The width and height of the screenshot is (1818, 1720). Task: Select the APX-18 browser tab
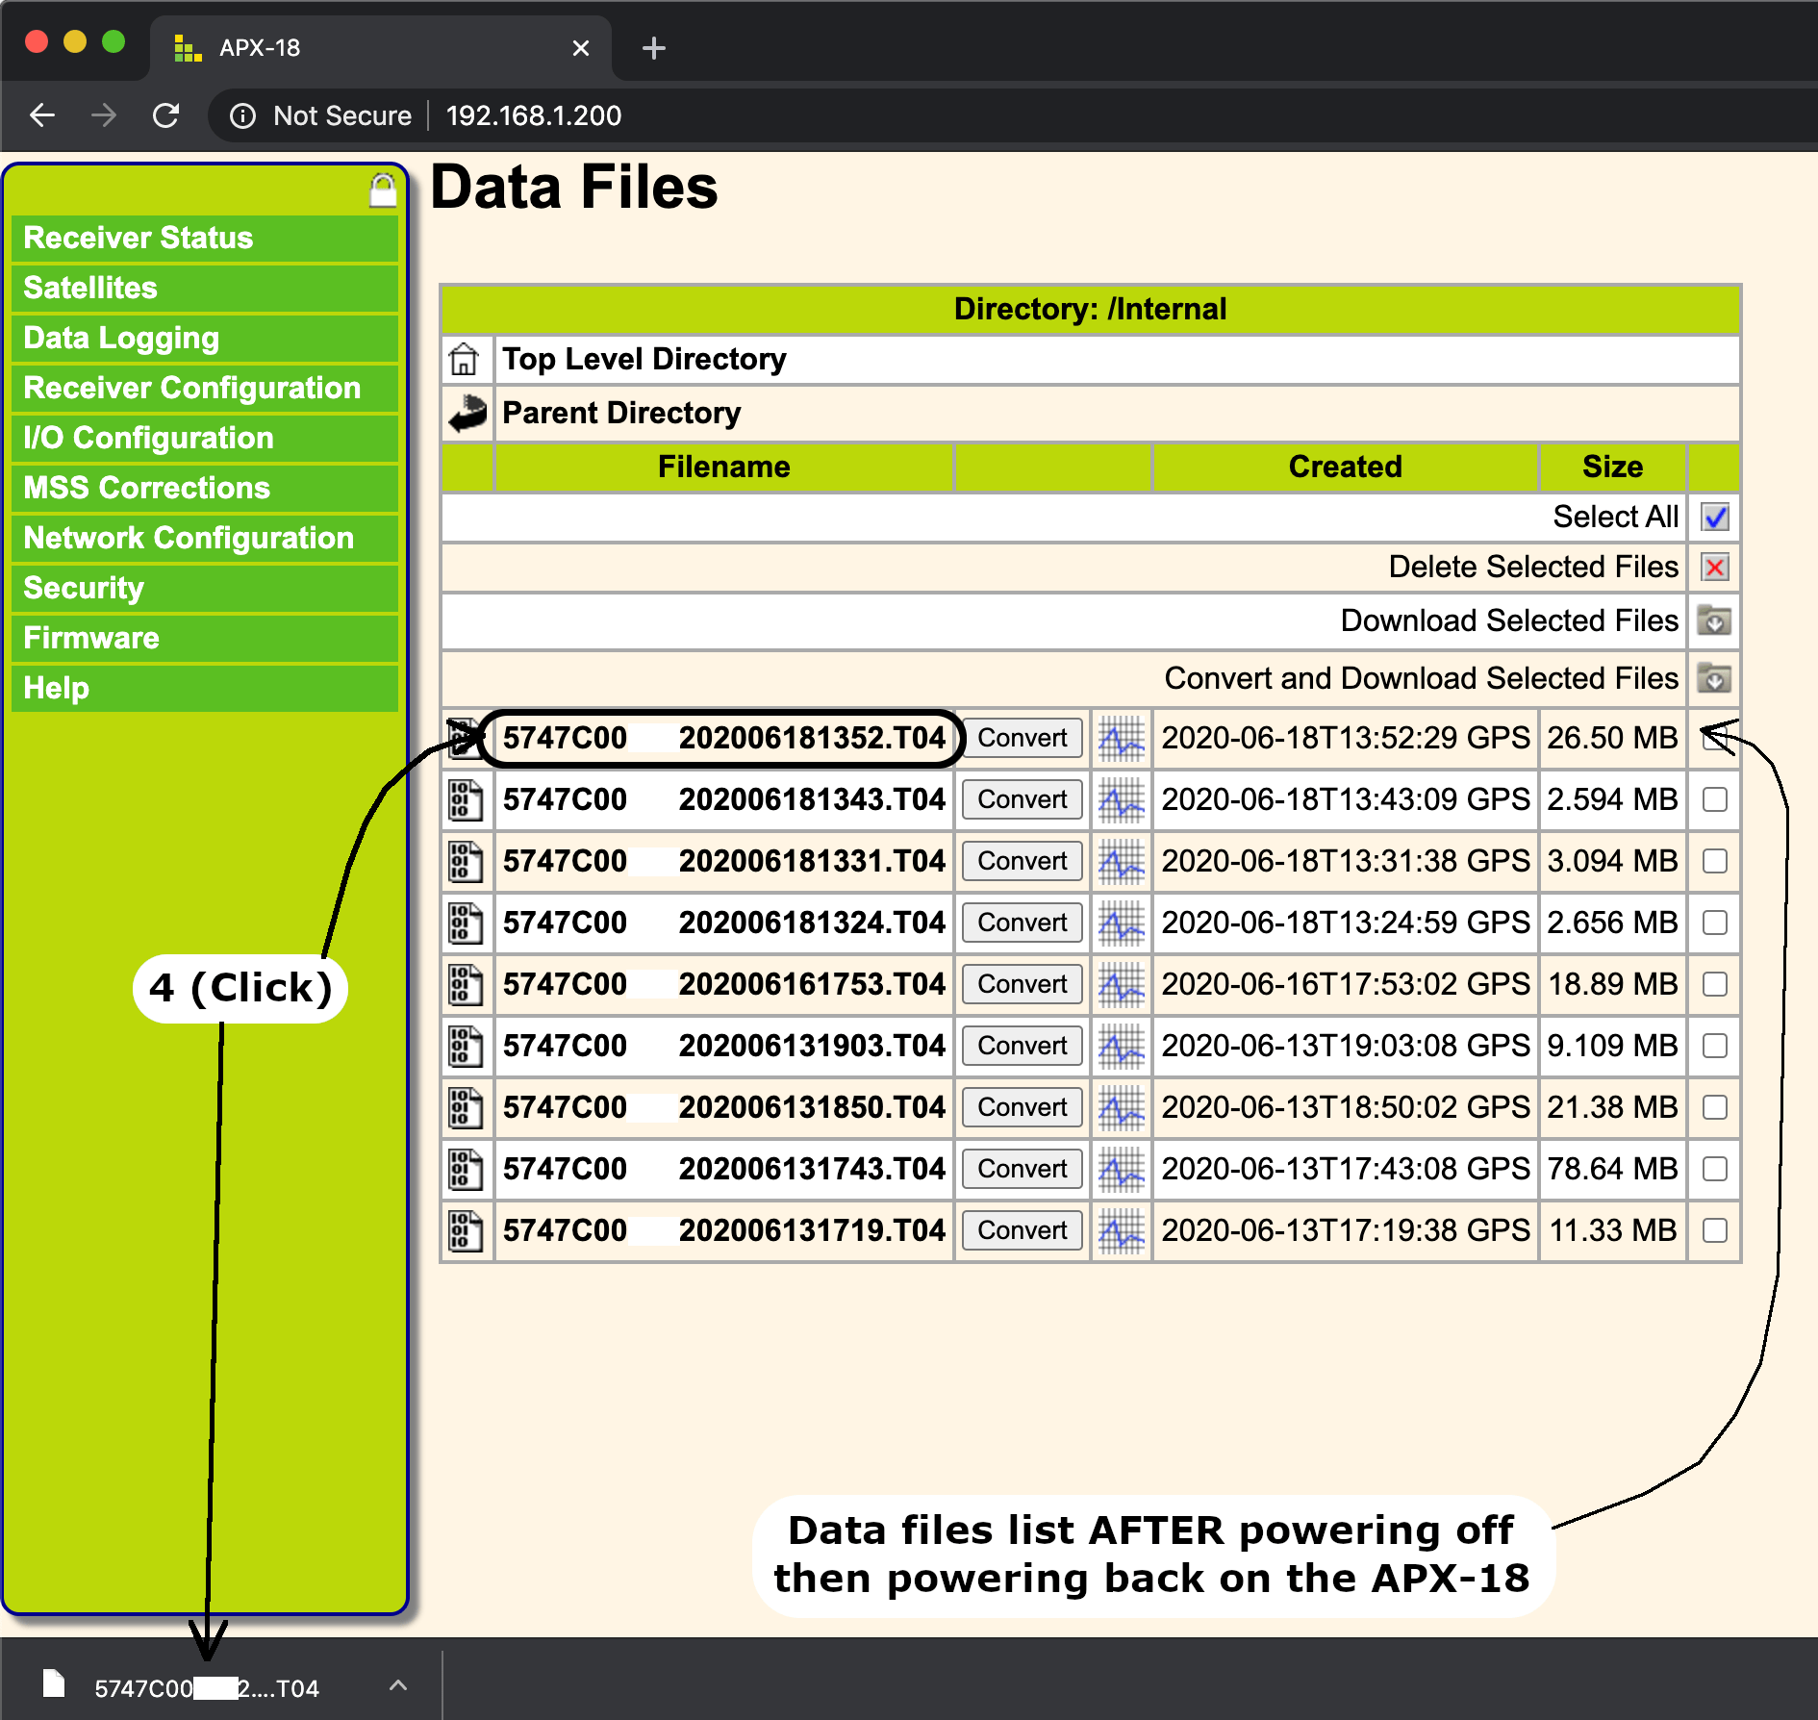coord(380,48)
